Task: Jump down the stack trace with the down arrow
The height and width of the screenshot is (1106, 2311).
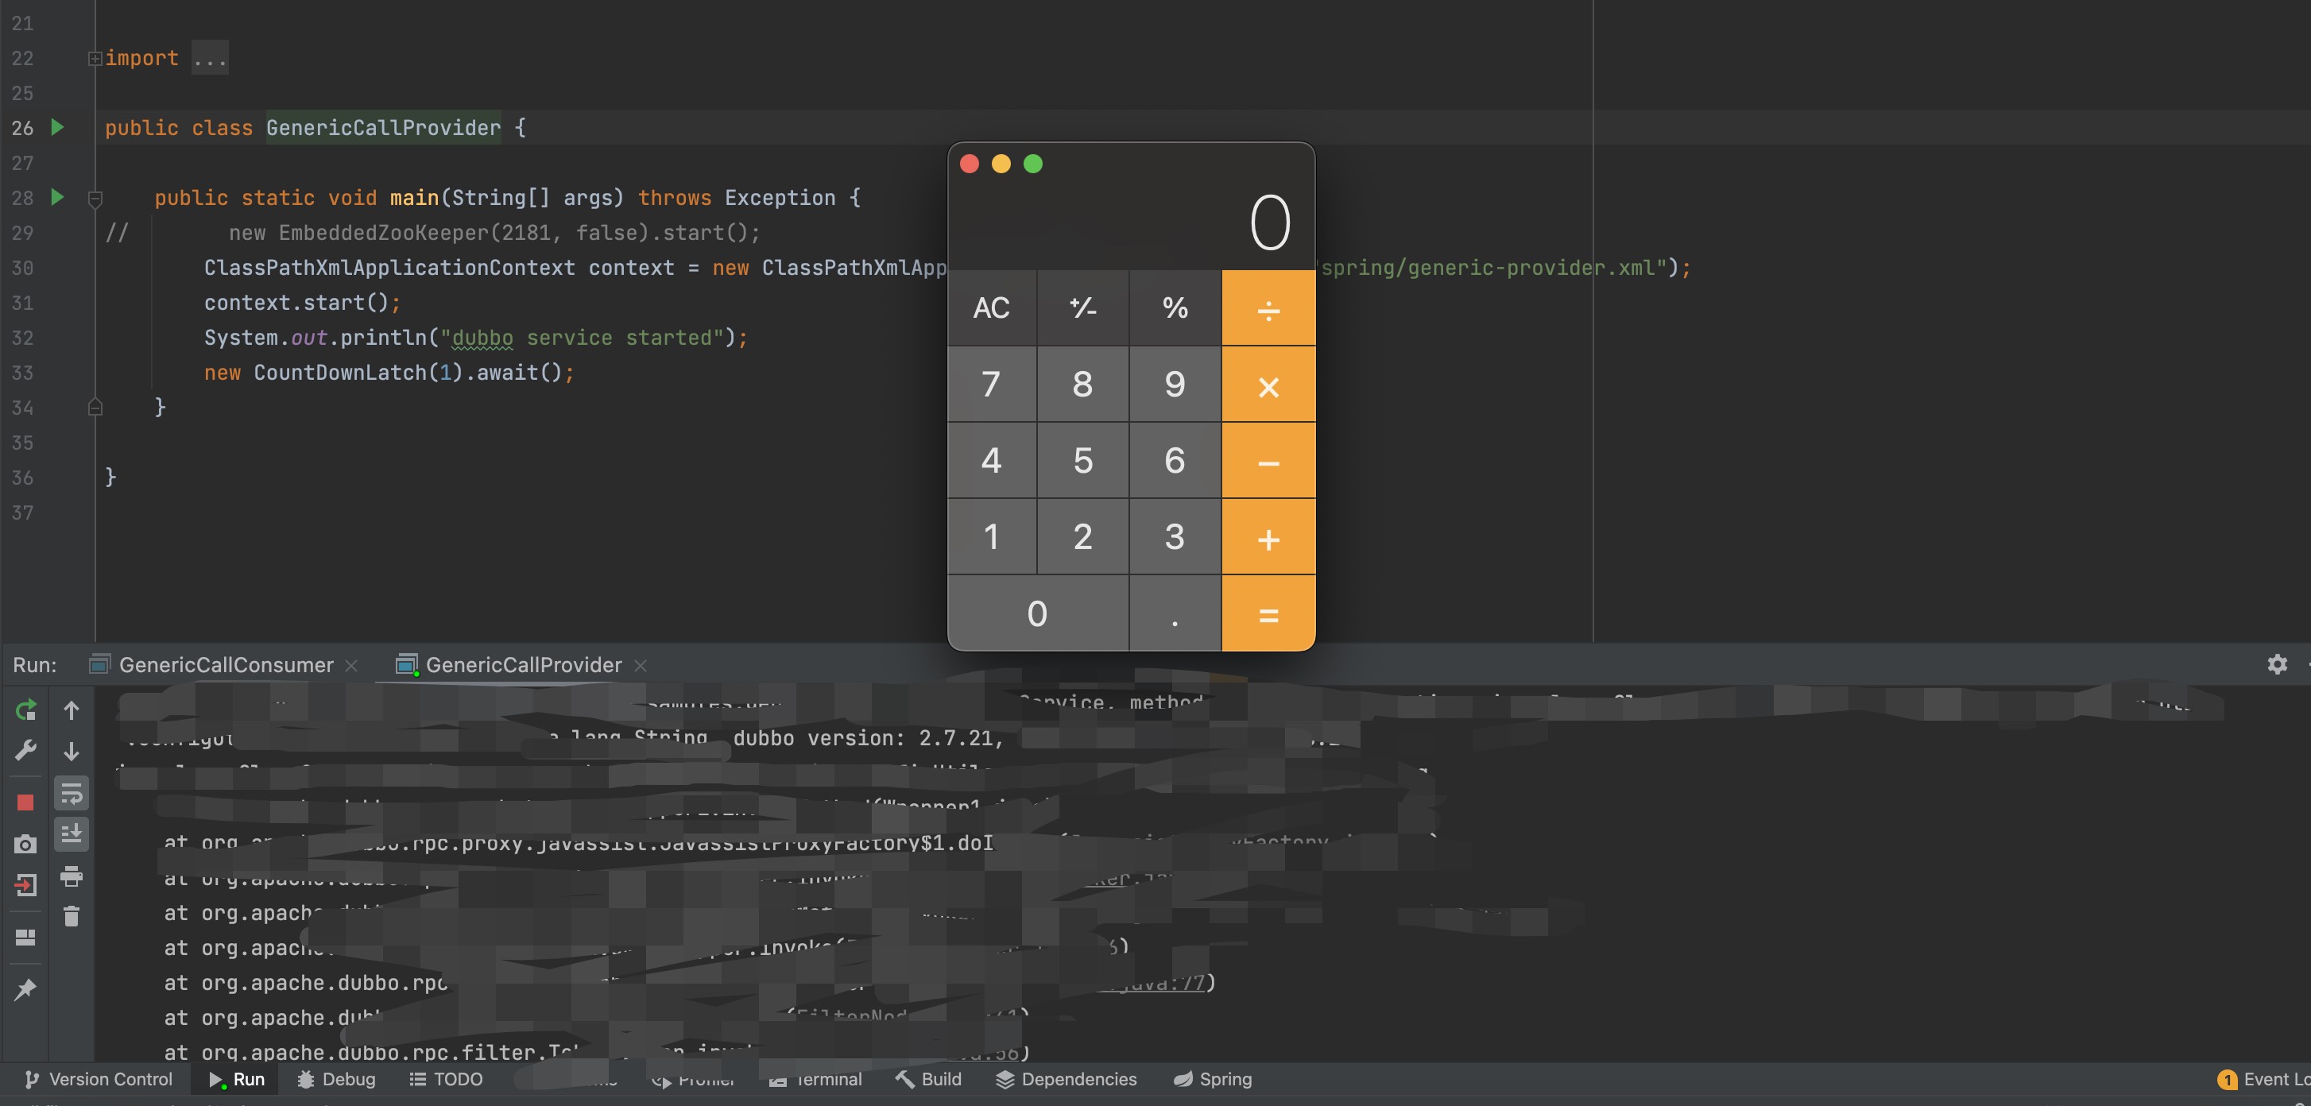Action: 72,751
